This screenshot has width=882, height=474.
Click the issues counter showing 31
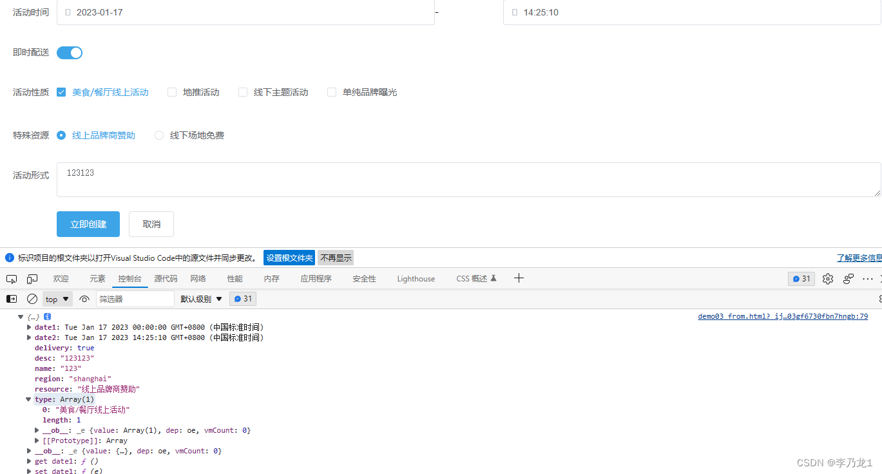pyautogui.click(x=801, y=278)
